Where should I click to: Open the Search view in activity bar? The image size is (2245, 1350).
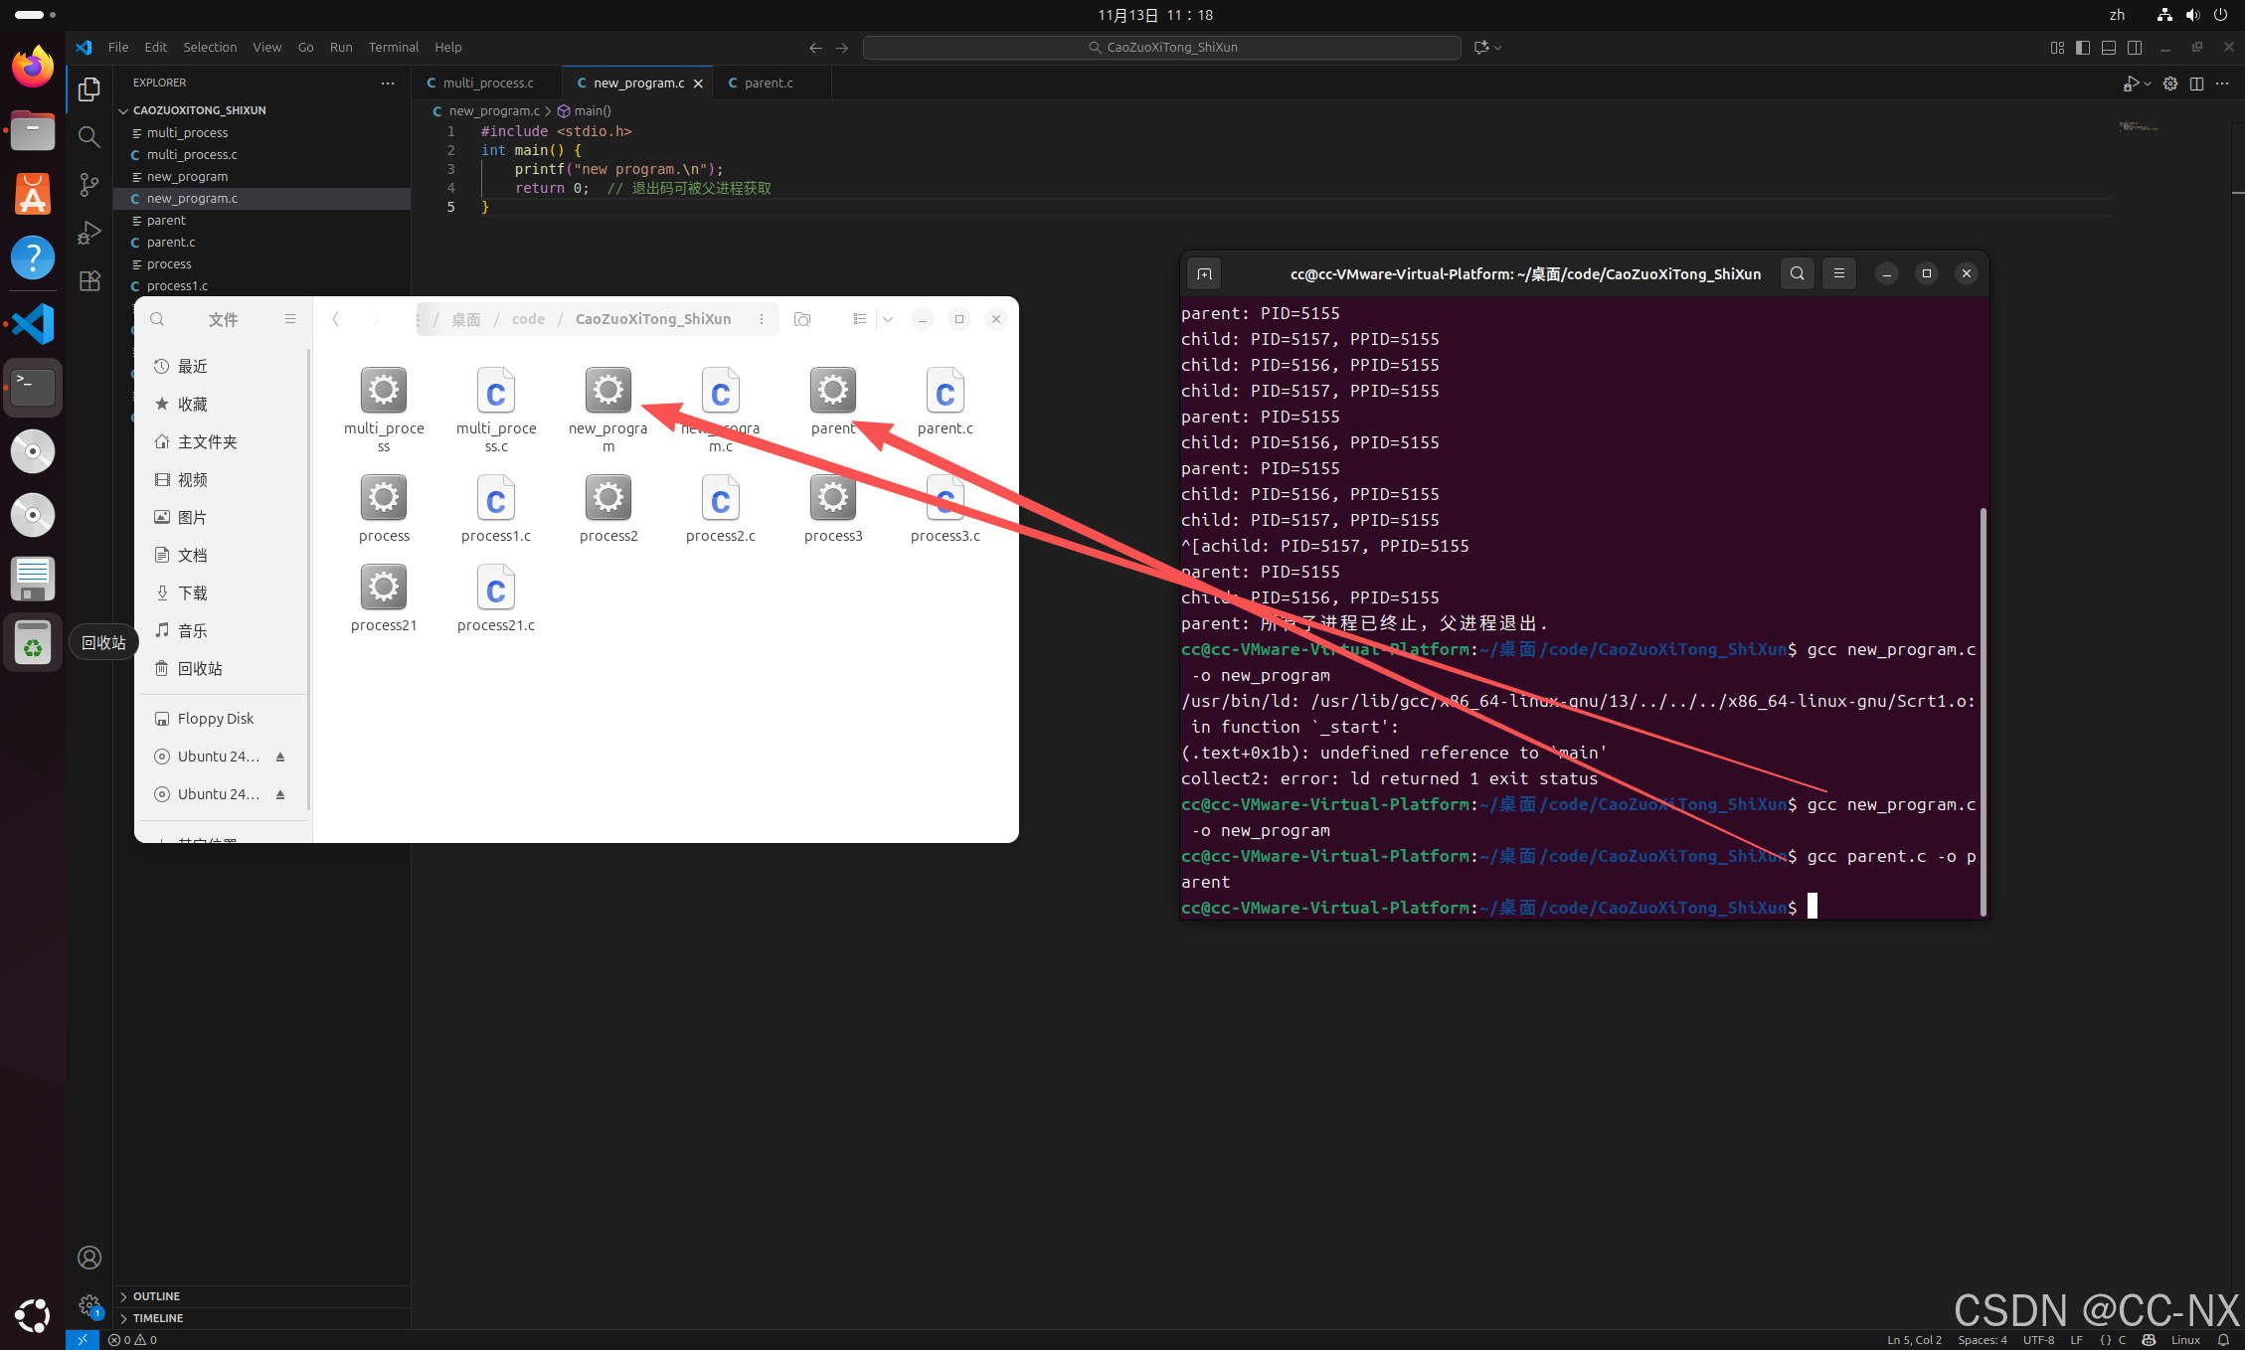[89, 136]
